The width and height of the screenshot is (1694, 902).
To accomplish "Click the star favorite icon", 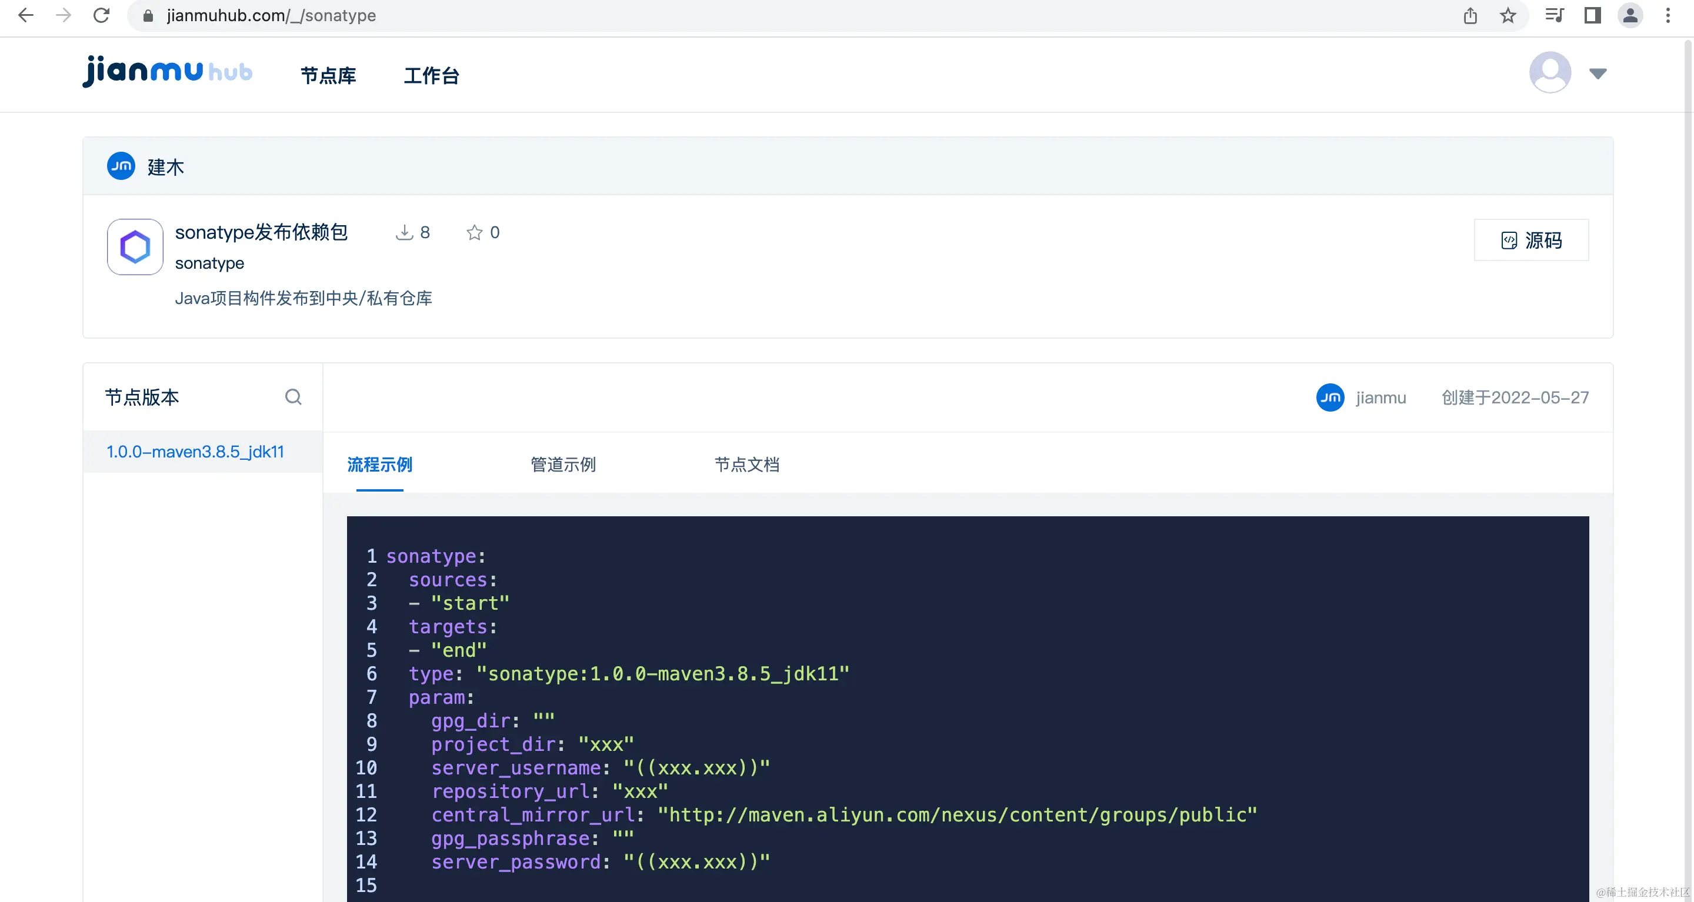I will point(474,233).
